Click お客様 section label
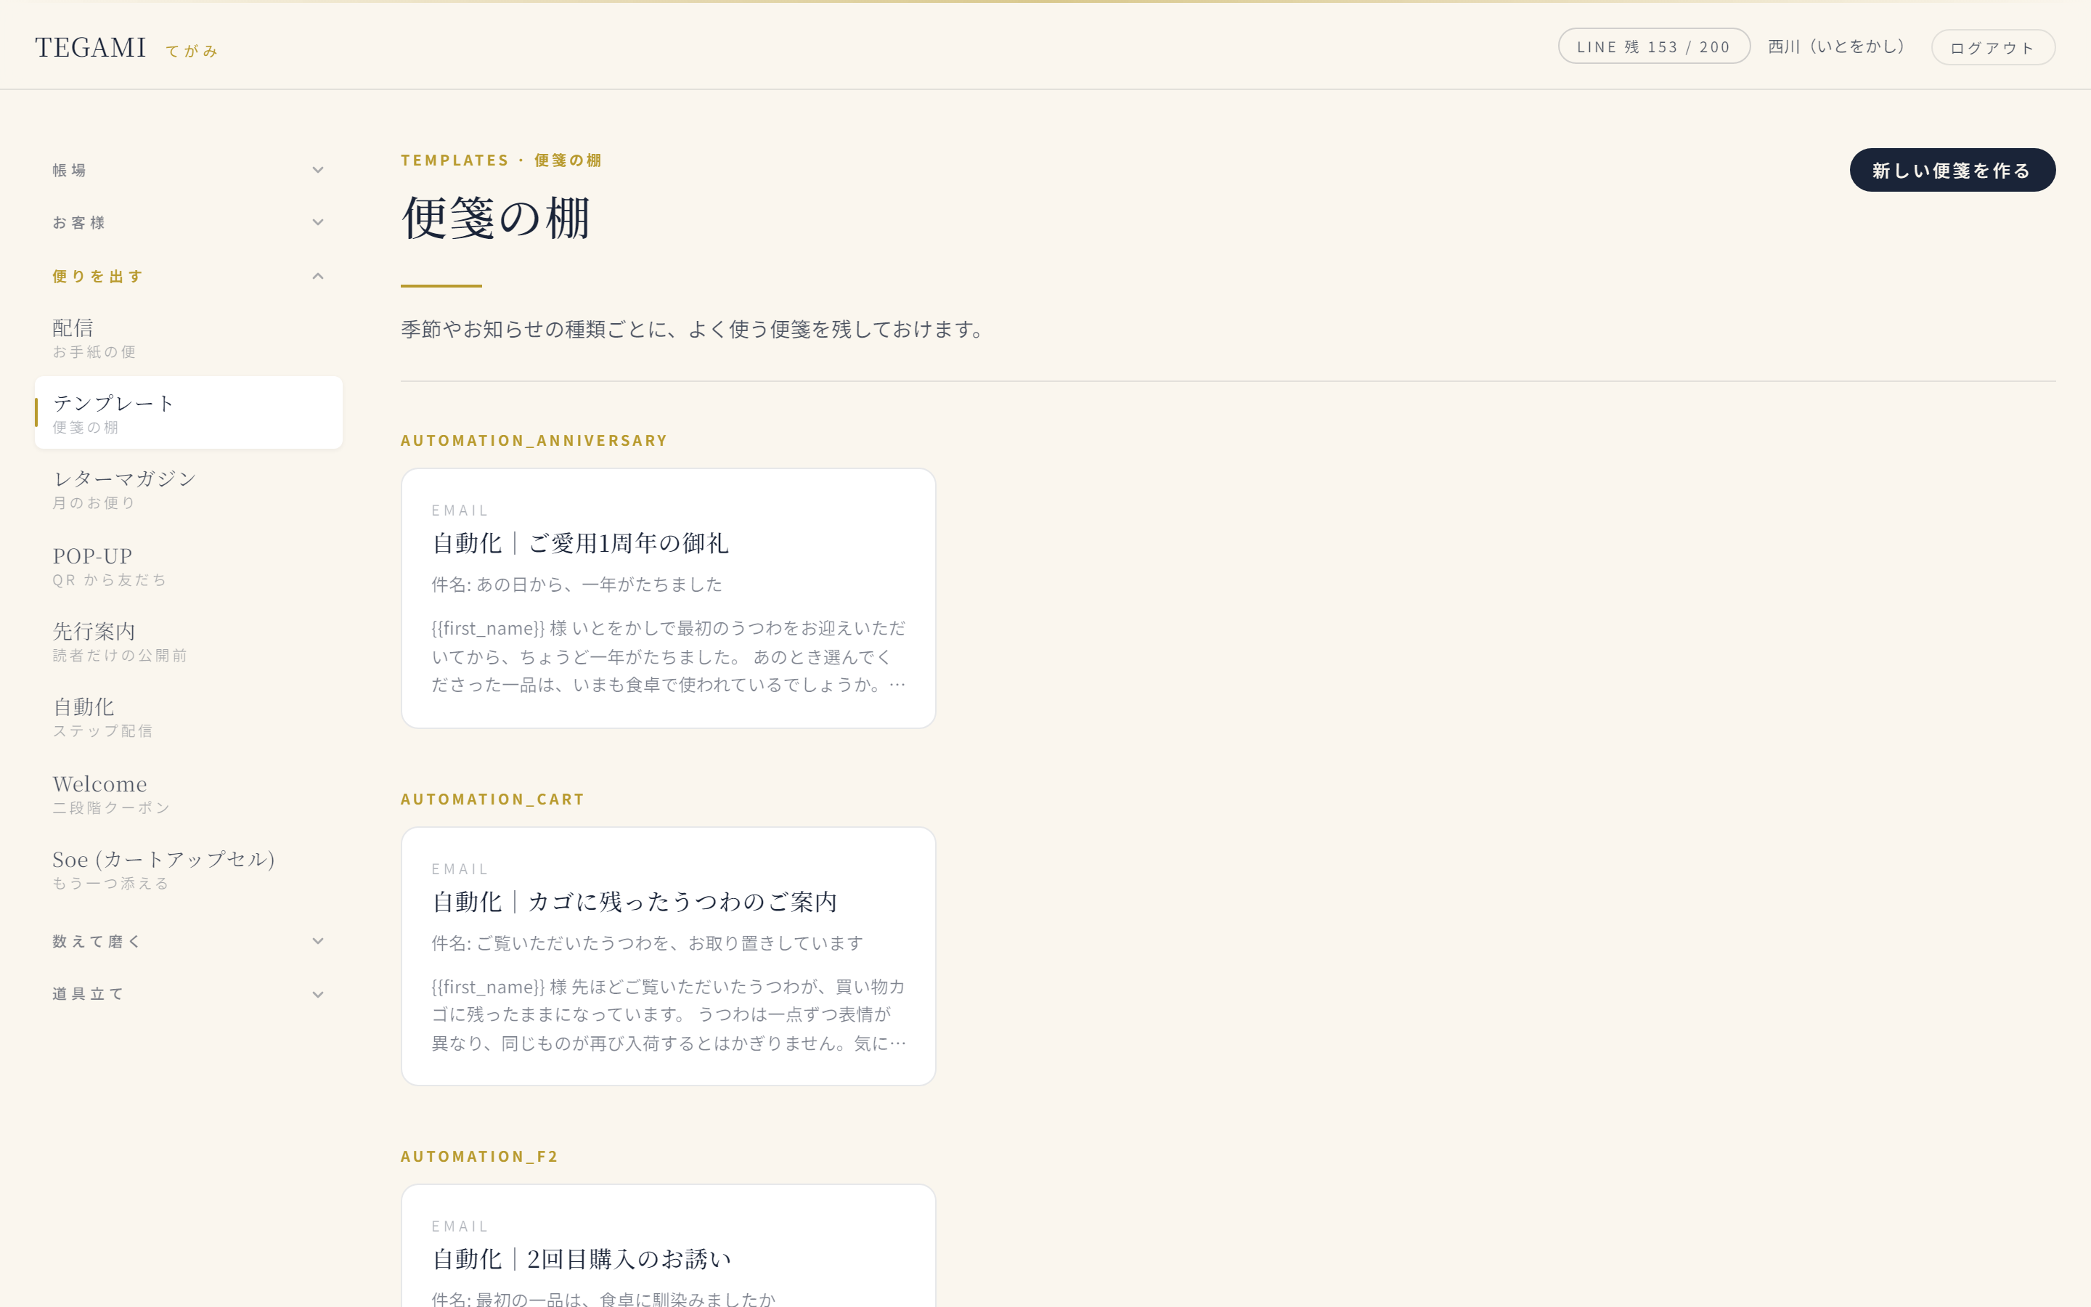 tap(78, 223)
